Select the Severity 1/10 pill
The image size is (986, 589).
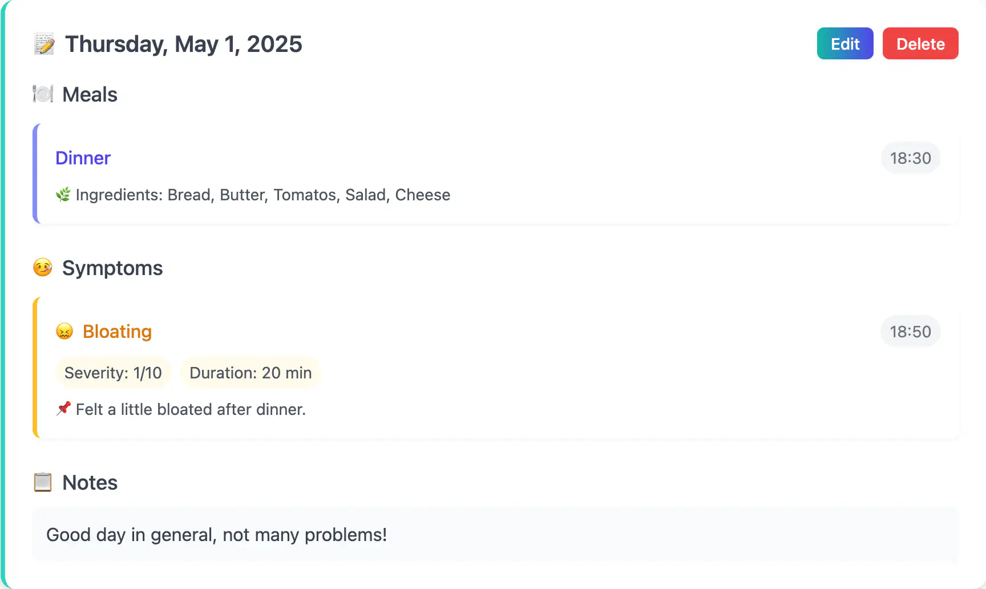coord(113,372)
